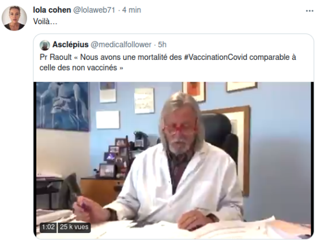The image size is (317, 244).
Task: Click the @medicalfollower handle
Action: click(121, 45)
